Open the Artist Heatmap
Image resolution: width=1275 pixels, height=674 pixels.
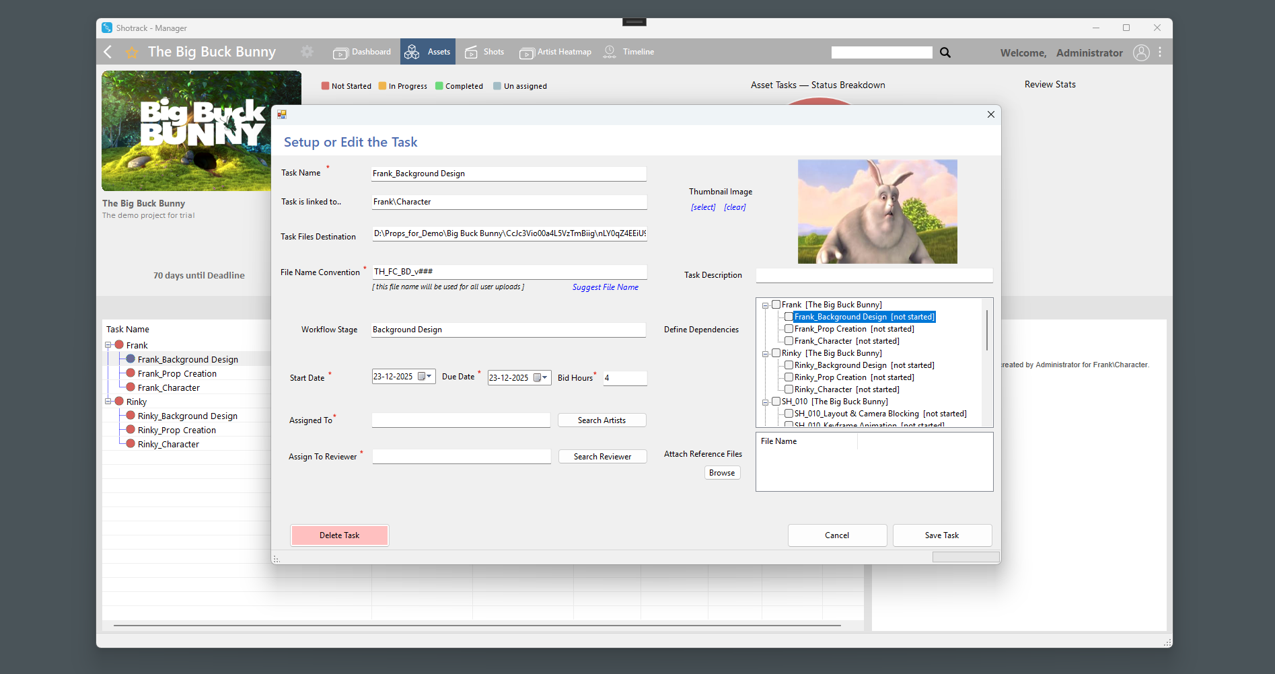[x=555, y=52]
